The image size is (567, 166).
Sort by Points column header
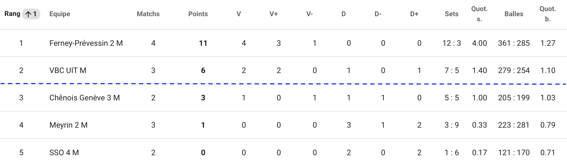(x=198, y=14)
